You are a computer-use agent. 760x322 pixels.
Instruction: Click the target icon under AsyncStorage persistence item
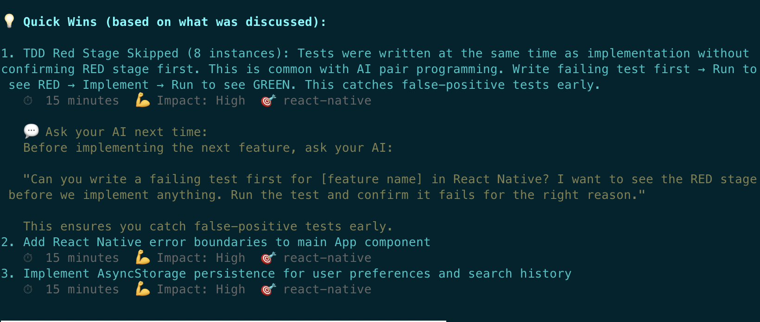tap(268, 289)
